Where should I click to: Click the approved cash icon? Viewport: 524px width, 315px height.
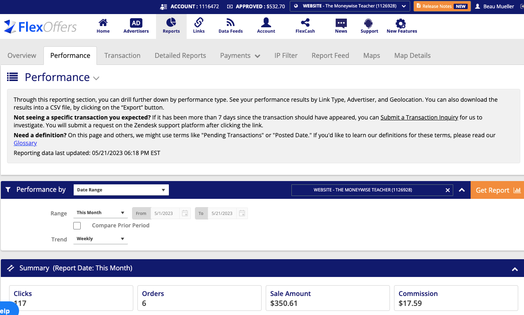point(230,7)
